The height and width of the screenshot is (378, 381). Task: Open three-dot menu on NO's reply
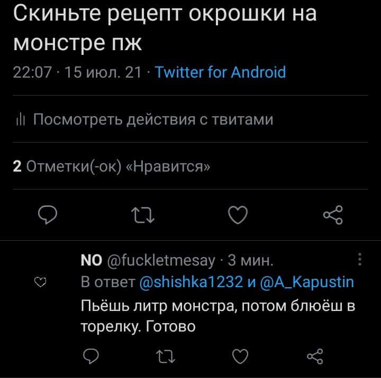(360, 259)
